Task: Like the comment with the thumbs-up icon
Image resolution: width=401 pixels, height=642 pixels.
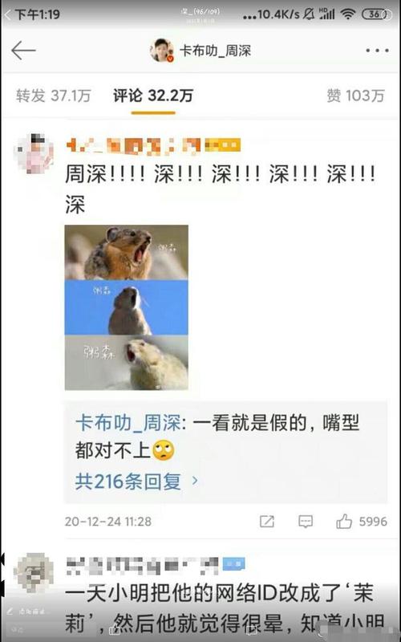Action: [x=344, y=521]
